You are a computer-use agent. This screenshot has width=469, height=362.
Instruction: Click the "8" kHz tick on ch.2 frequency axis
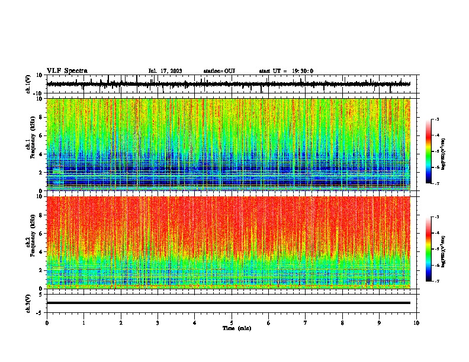point(41,215)
